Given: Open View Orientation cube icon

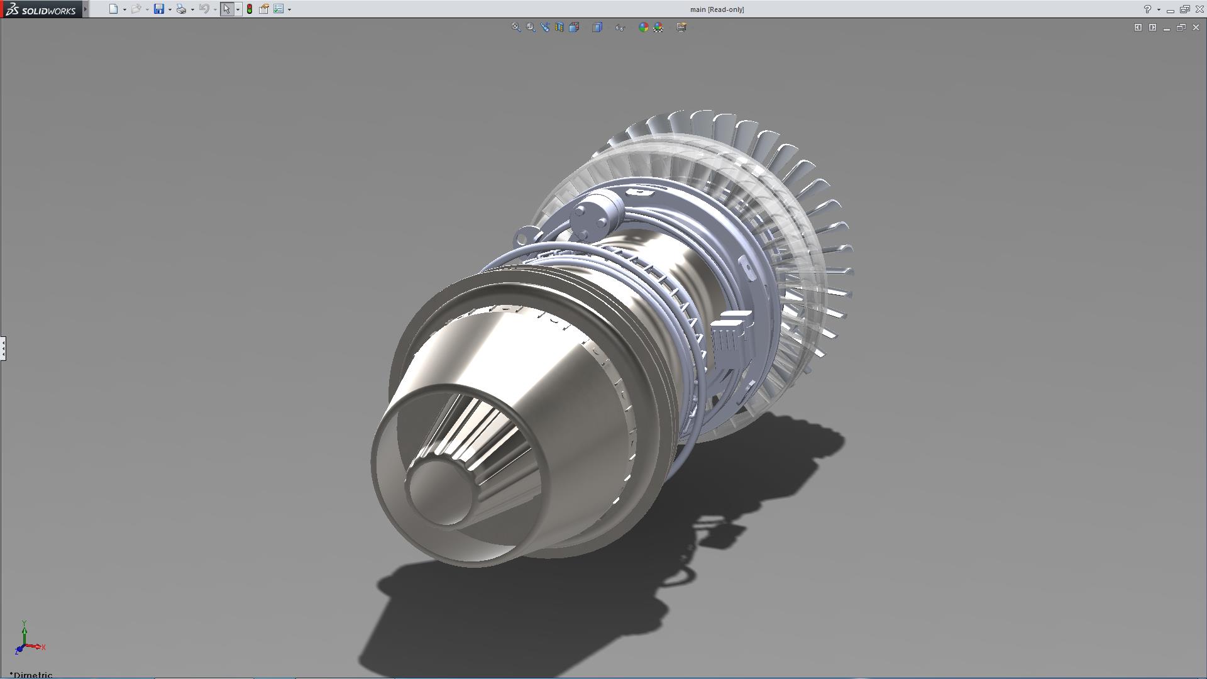Looking at the screenshot, I should (574, 27).
